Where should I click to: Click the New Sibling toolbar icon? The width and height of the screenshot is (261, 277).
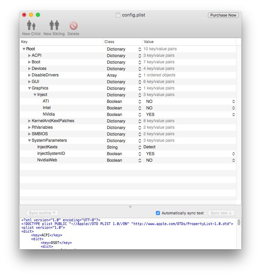coord(54,25)
